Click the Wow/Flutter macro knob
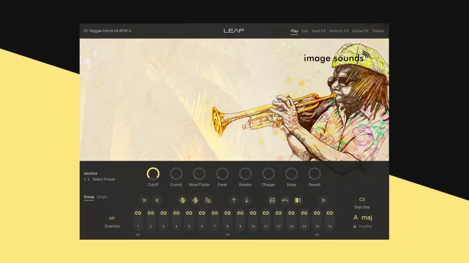469x263 pixels. pos(199,174)
